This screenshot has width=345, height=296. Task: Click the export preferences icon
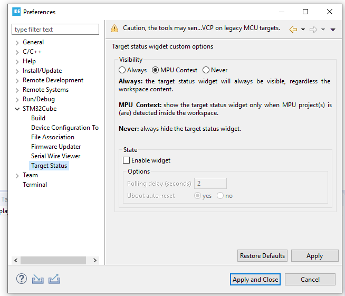point(54,279)
